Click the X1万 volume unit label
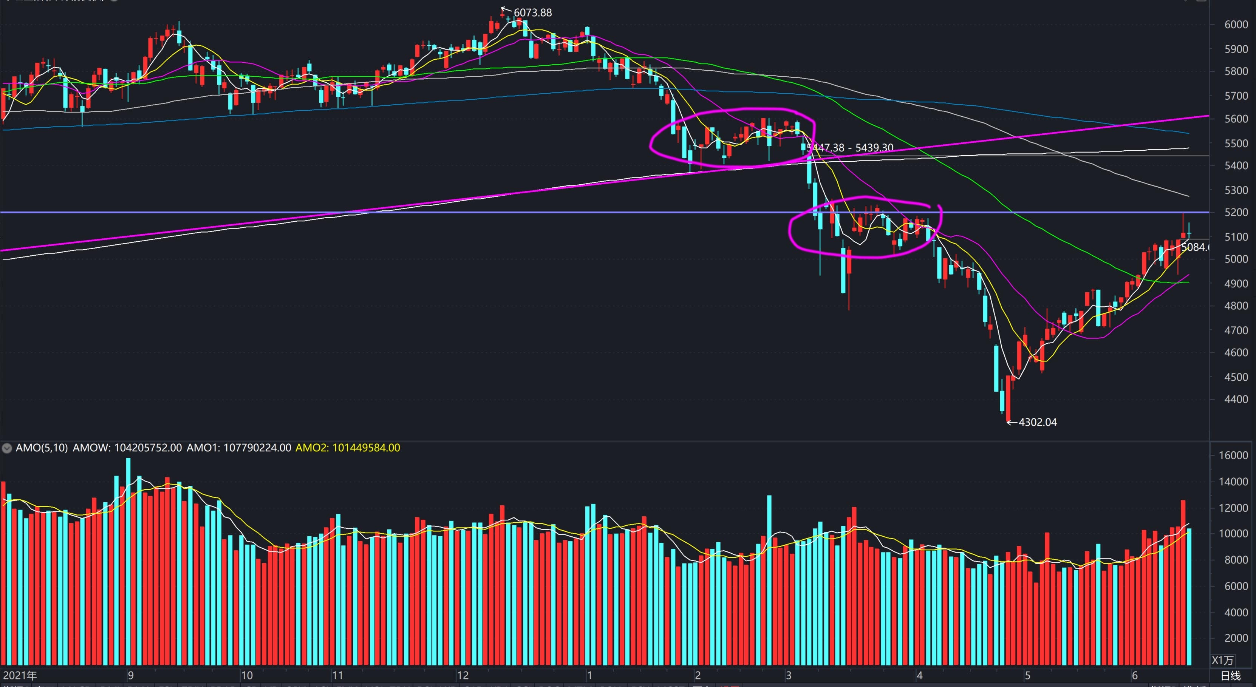1256x687 pixels. 1222,660
